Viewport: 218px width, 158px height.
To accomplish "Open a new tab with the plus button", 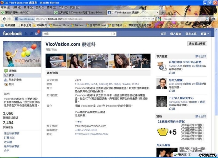I will [162, 13].
